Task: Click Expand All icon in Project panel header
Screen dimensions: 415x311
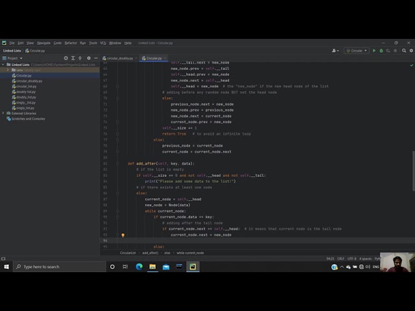Action: (73, 58)
